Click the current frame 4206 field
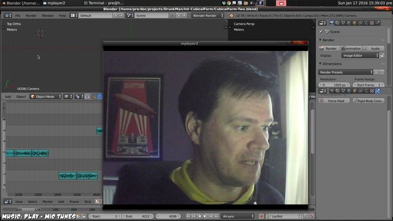Image resolution: width=393 pixels, height=221 pixels. coord(168,216)
